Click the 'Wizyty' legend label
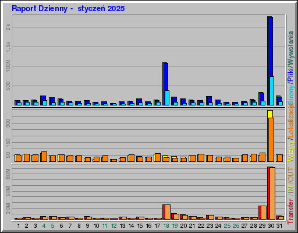Viewport: 298px width, 233px height. (291, 150)
